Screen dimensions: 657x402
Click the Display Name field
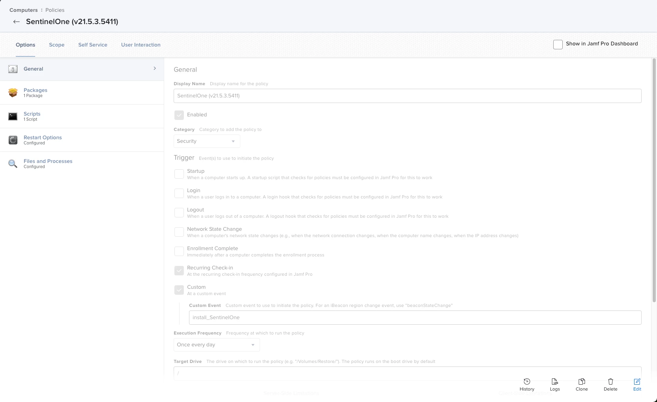click(408, 96)
